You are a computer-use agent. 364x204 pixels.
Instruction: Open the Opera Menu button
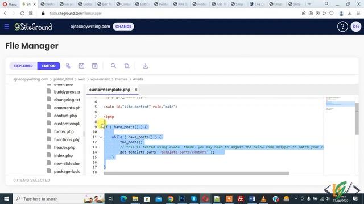pyautogui.click(x=10, y=4)
